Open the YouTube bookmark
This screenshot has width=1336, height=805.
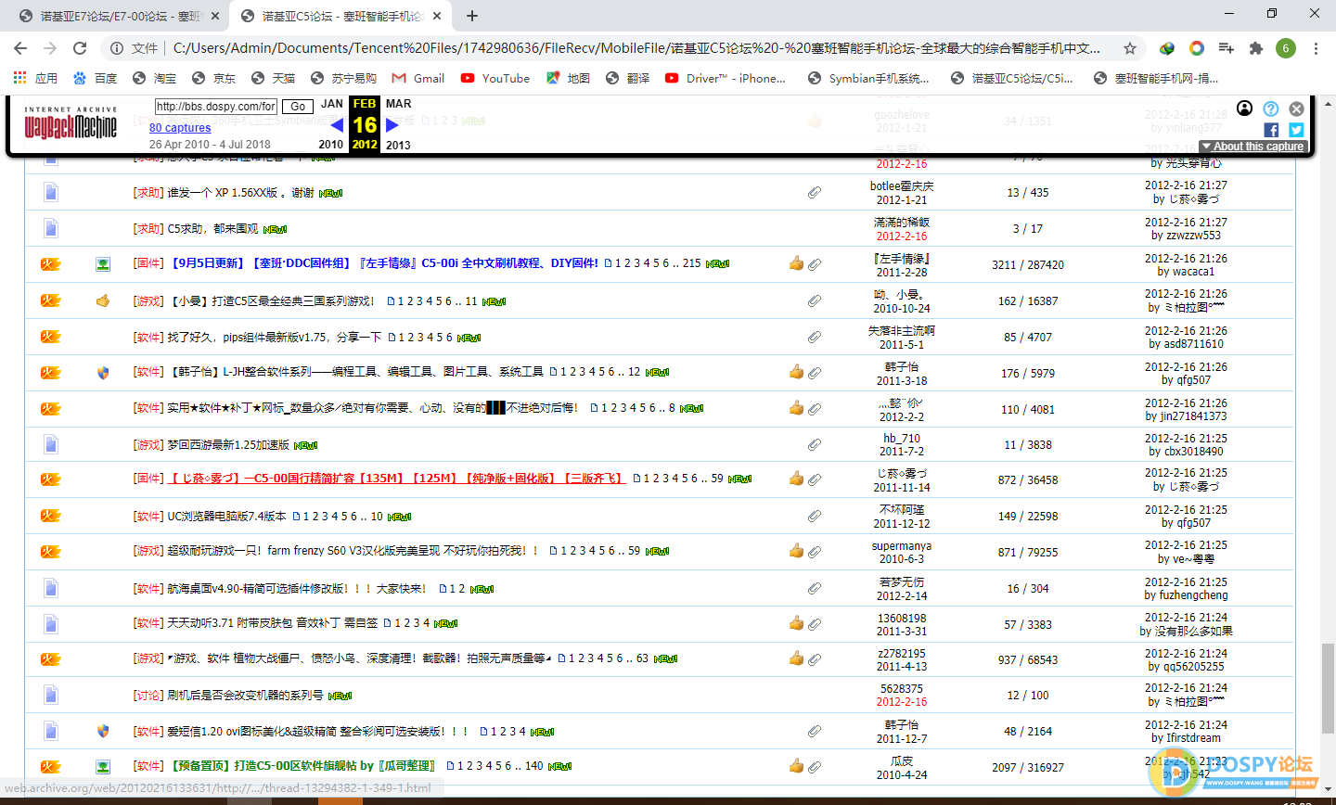coord(495,78)
